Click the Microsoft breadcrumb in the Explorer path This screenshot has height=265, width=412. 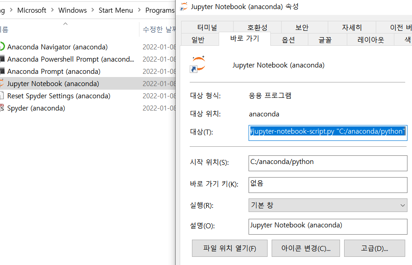click(32, 10)
